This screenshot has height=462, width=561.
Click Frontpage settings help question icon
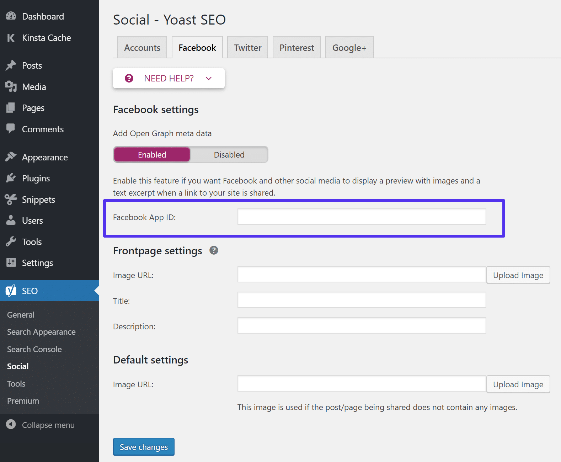(x=214, y=250)
